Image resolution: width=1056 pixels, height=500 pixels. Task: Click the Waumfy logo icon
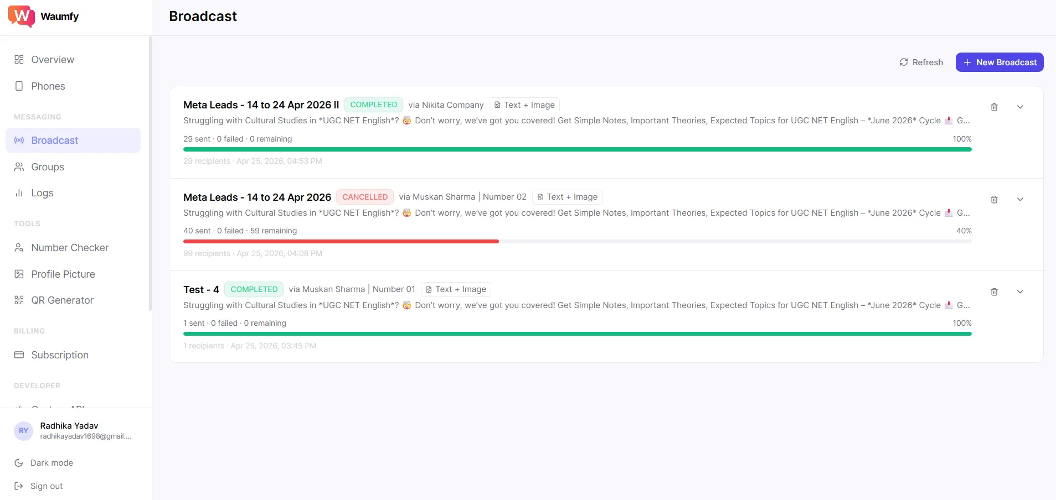(21, 16)
